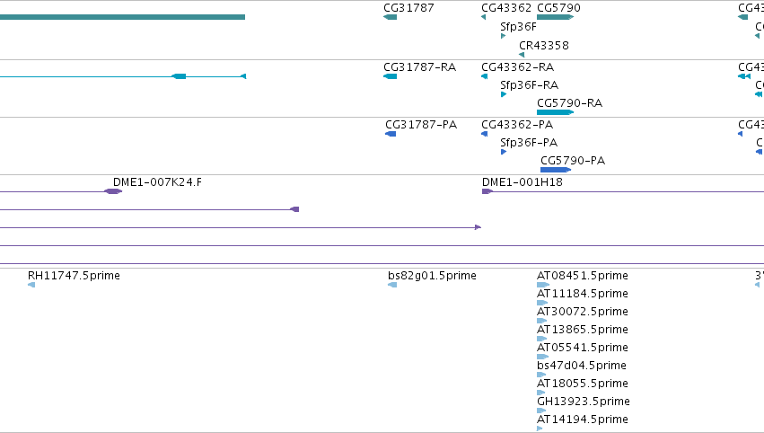The image size is (764, 433).
Task: Click the AT14194.5prime EST arrow
Action: click(x=540, y=429)
